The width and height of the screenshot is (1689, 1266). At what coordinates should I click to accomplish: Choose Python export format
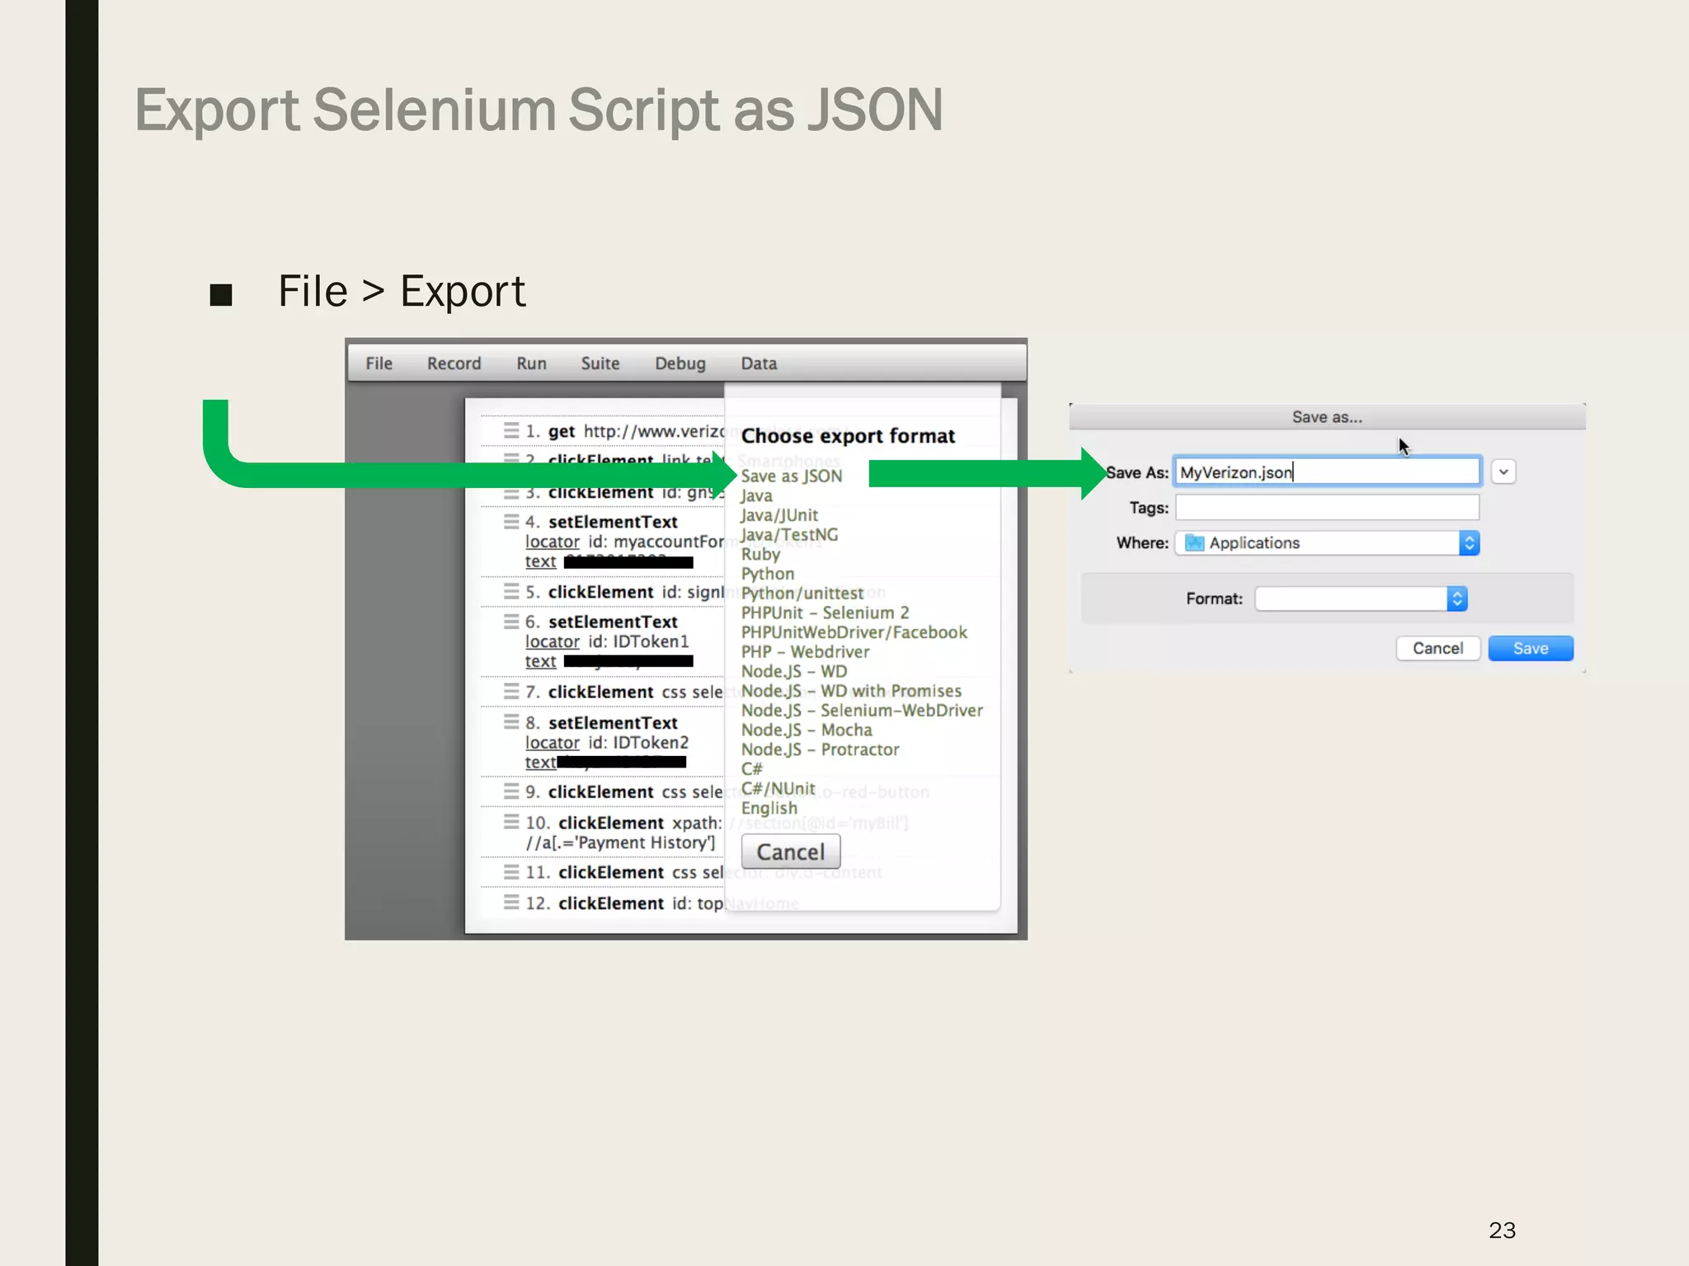click(768, 574)
